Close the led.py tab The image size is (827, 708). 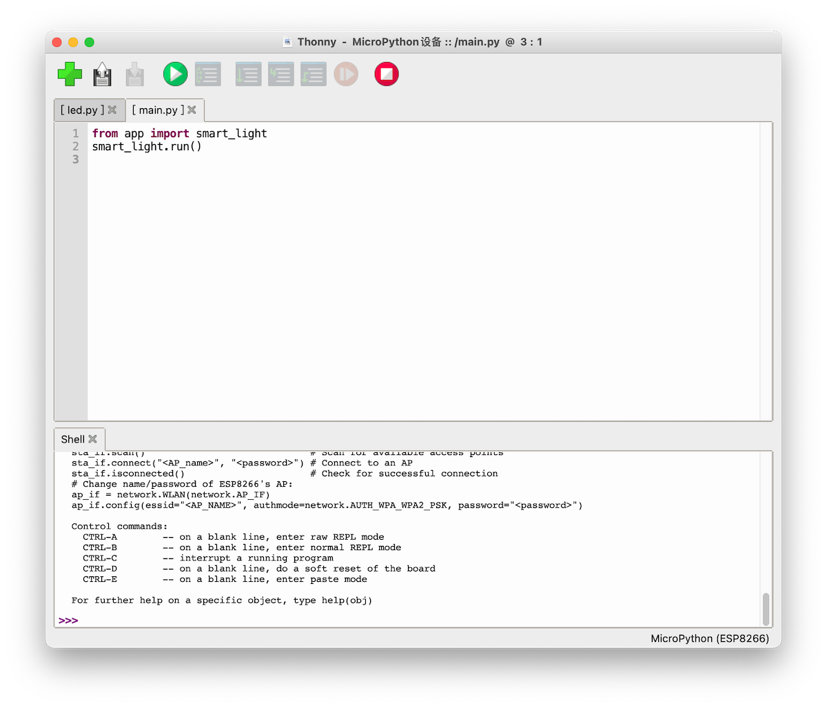112,110
